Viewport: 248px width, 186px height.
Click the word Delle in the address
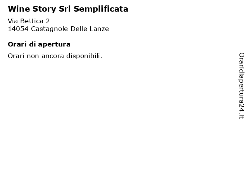click(79, 29)
